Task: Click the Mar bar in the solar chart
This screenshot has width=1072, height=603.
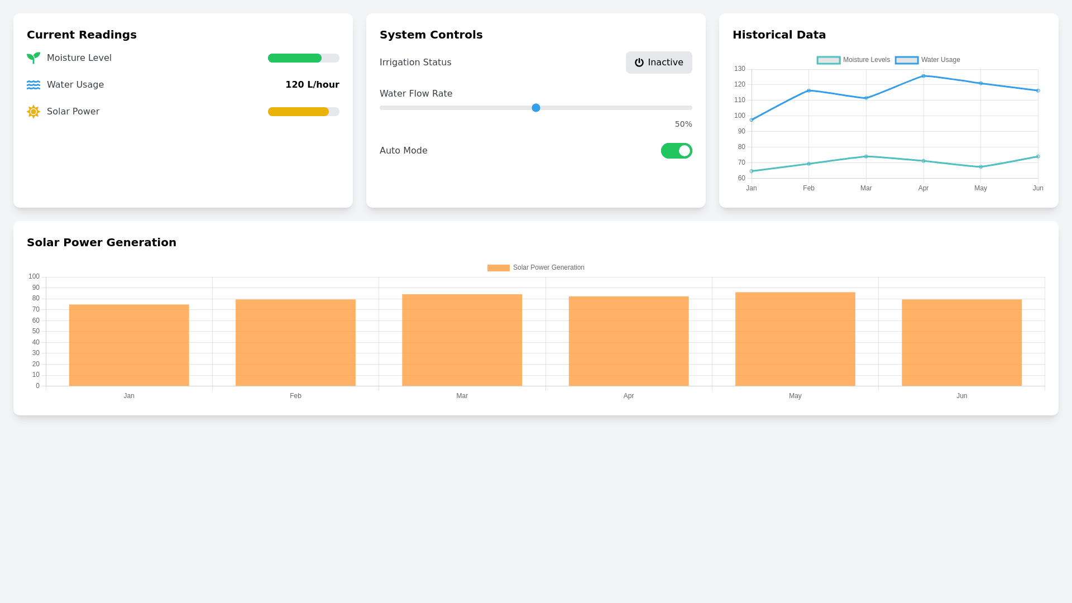Action: click(462, 340)
